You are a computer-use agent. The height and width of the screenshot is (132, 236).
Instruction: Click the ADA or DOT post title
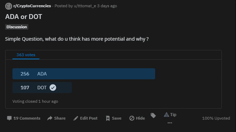23,17
